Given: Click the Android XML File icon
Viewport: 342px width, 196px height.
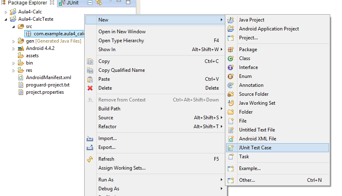Looking at the screenshot, I should (x=231, y=138).
